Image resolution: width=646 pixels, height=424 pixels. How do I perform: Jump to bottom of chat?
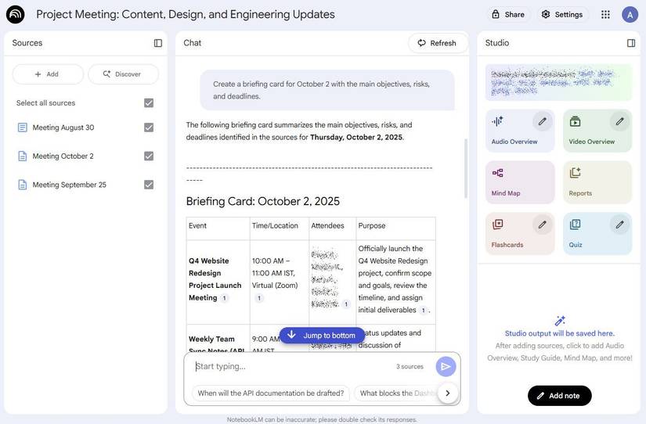pyautogui.click(x=322, y=336)
